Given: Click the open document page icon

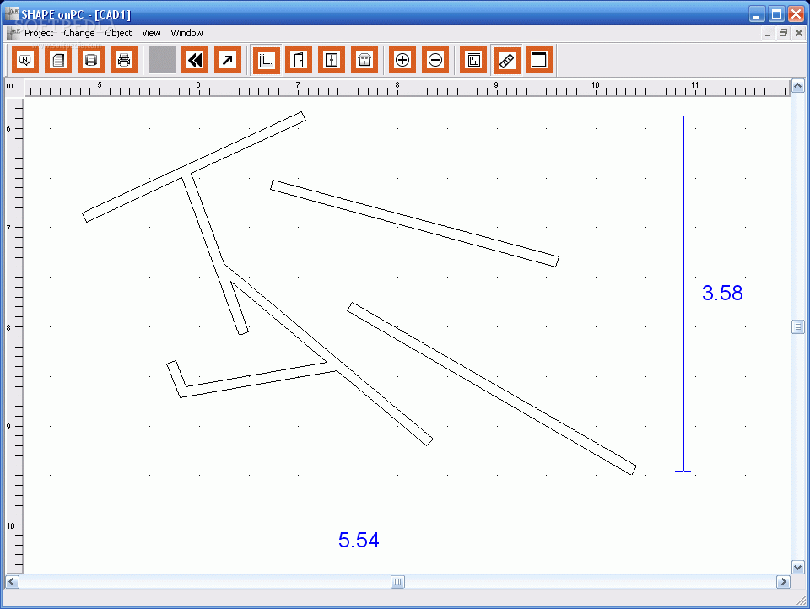Looking at the screenshot, I should tap(58, 61).
